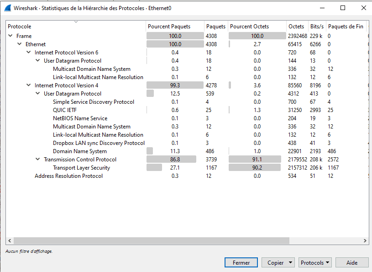372x272 pixels.
Task: Select the Frame row label
Action: coord(24,36)
